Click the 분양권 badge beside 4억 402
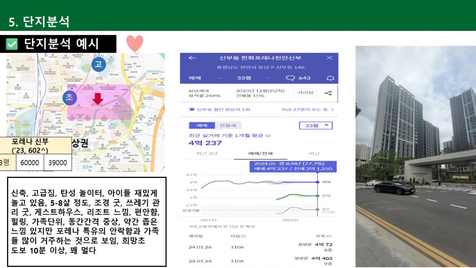 (301, 258)
